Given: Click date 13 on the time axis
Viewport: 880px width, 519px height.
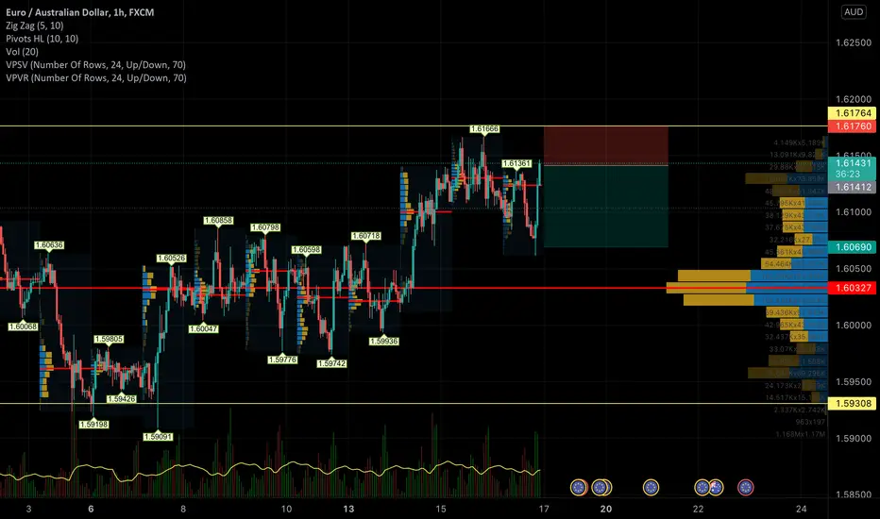Looking at the screenshot, I should point(348,509).
